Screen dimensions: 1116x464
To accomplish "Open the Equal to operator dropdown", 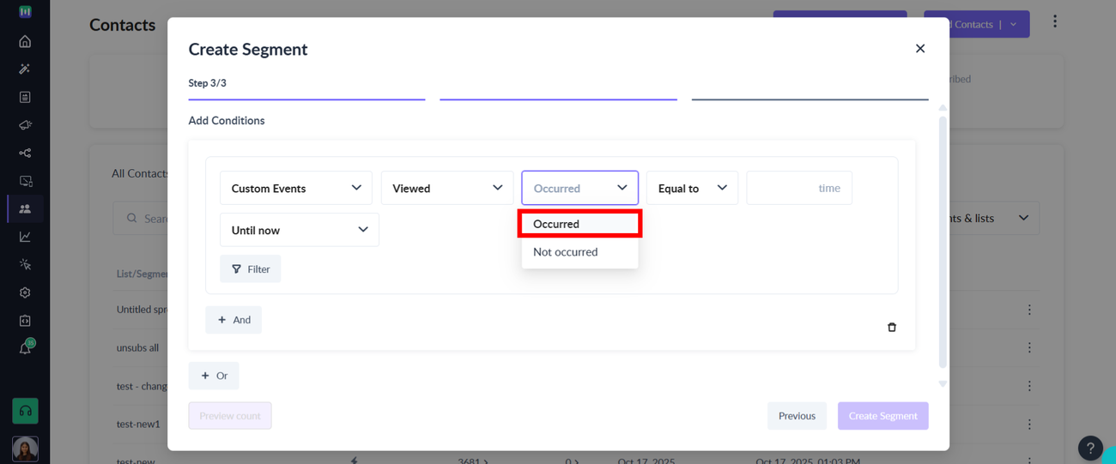I will pos(693,188).
